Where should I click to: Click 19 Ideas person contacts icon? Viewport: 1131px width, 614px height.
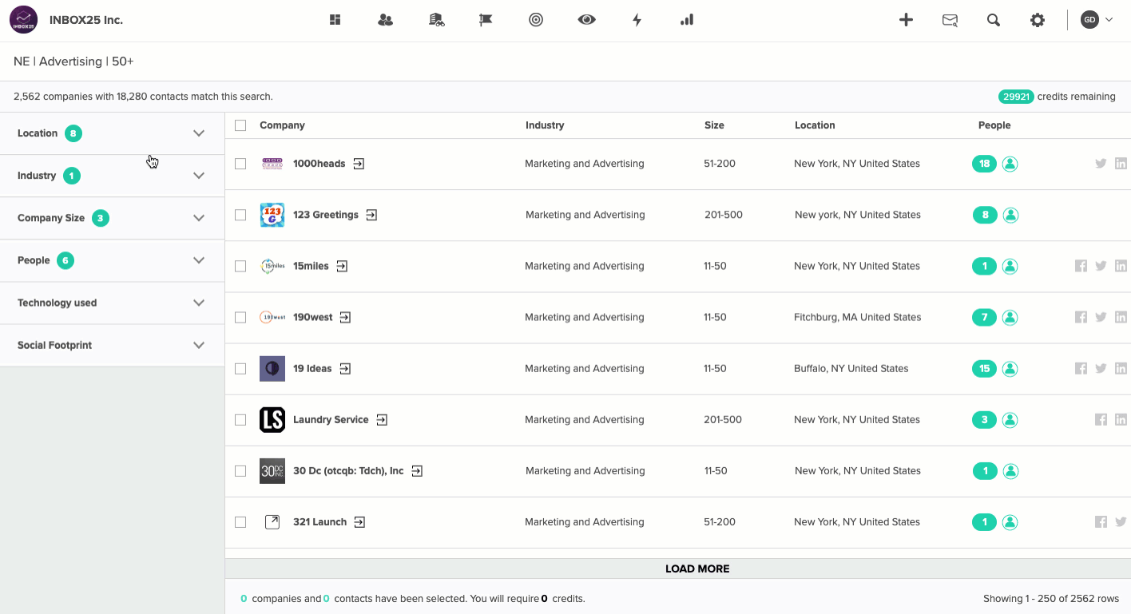1010,368
